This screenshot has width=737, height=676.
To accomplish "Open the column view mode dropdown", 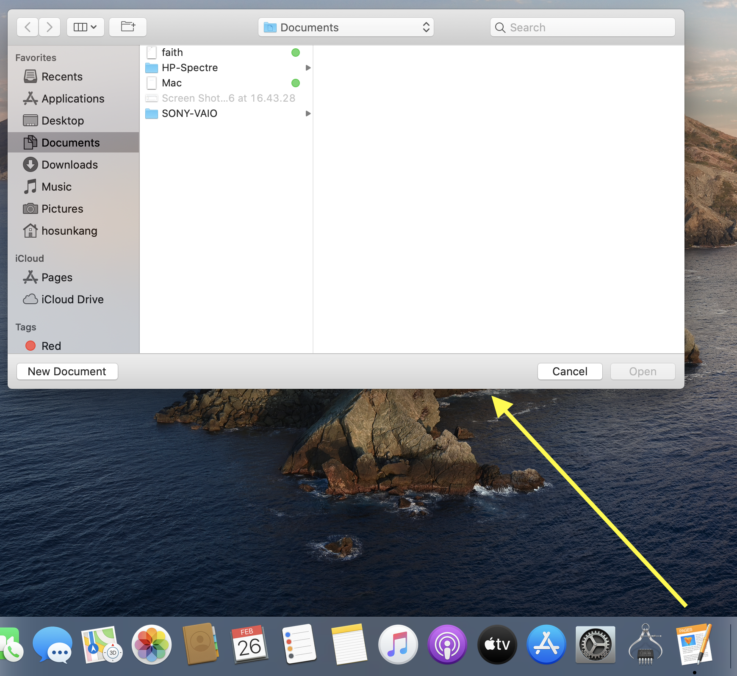I will (86, 27).
